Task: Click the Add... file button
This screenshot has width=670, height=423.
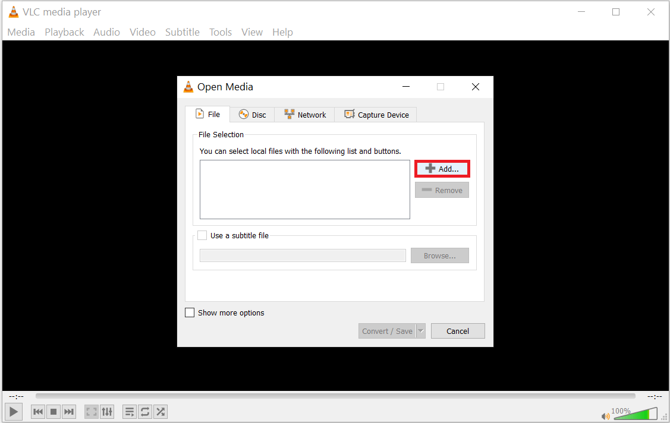Action: click(x=442, y=169)
